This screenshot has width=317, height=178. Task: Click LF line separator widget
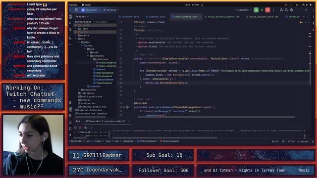pyautogui.click(x=283, y=141)
